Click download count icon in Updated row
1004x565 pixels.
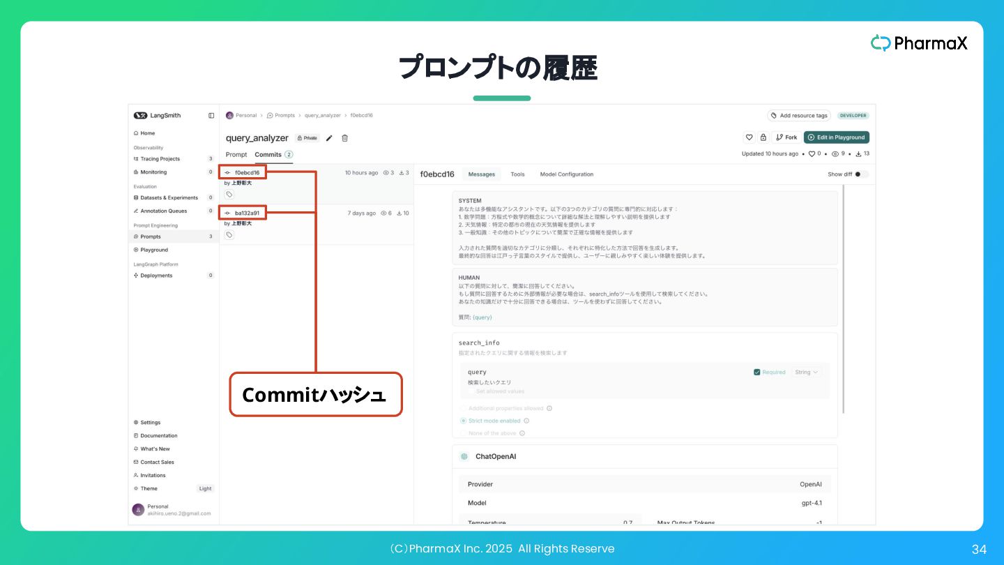coord(858,153)
